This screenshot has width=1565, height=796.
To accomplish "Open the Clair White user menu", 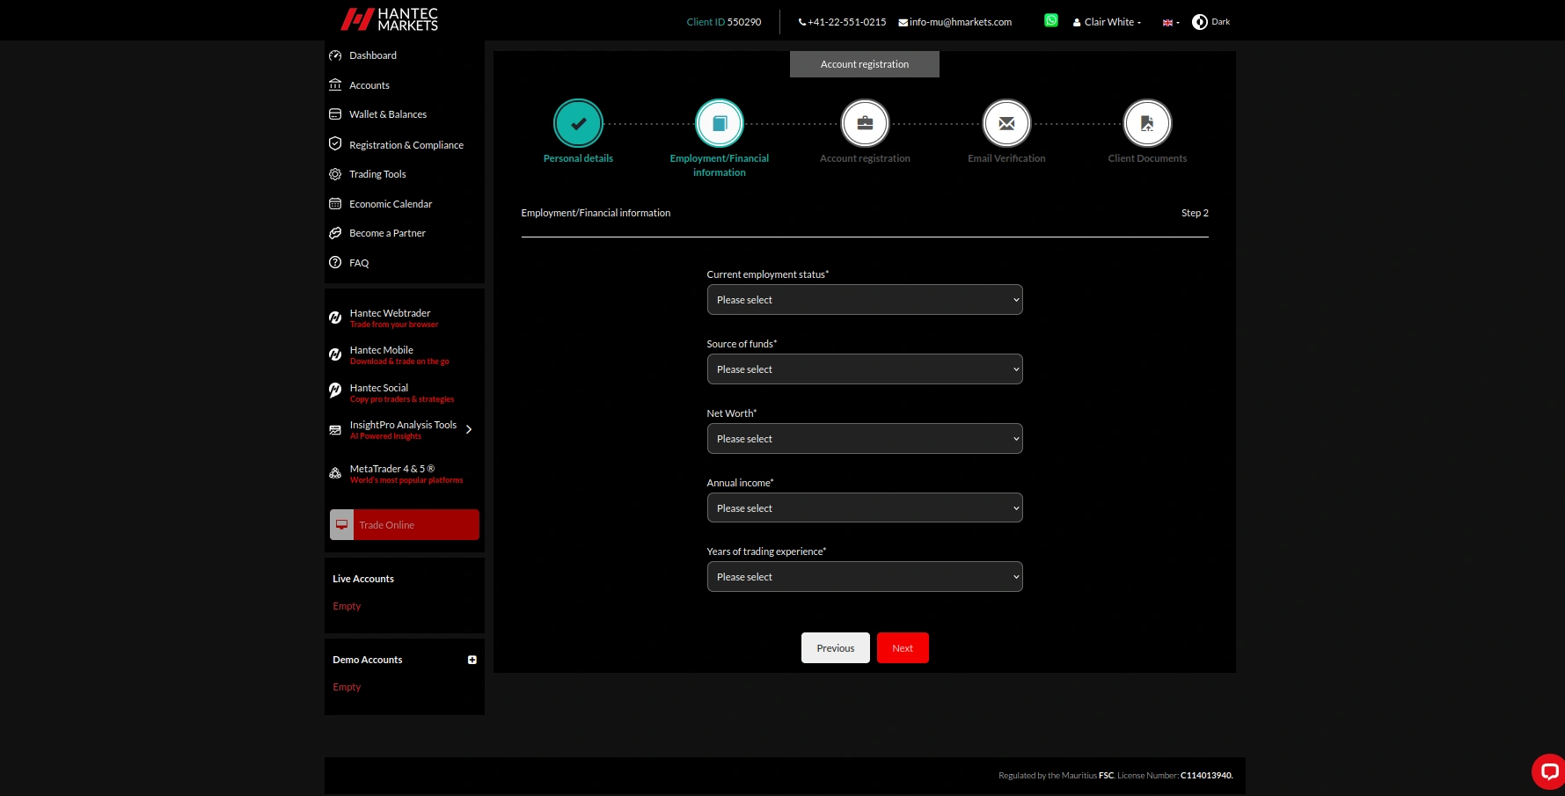I will (x=1107, y=21).
